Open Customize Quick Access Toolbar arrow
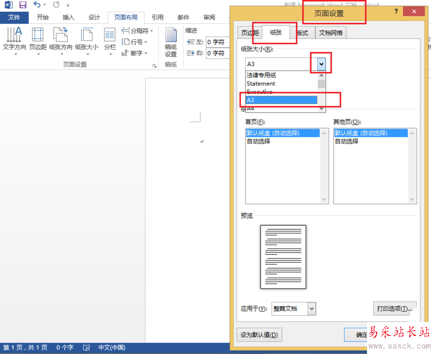431x354 pixels. pos(68,5)
